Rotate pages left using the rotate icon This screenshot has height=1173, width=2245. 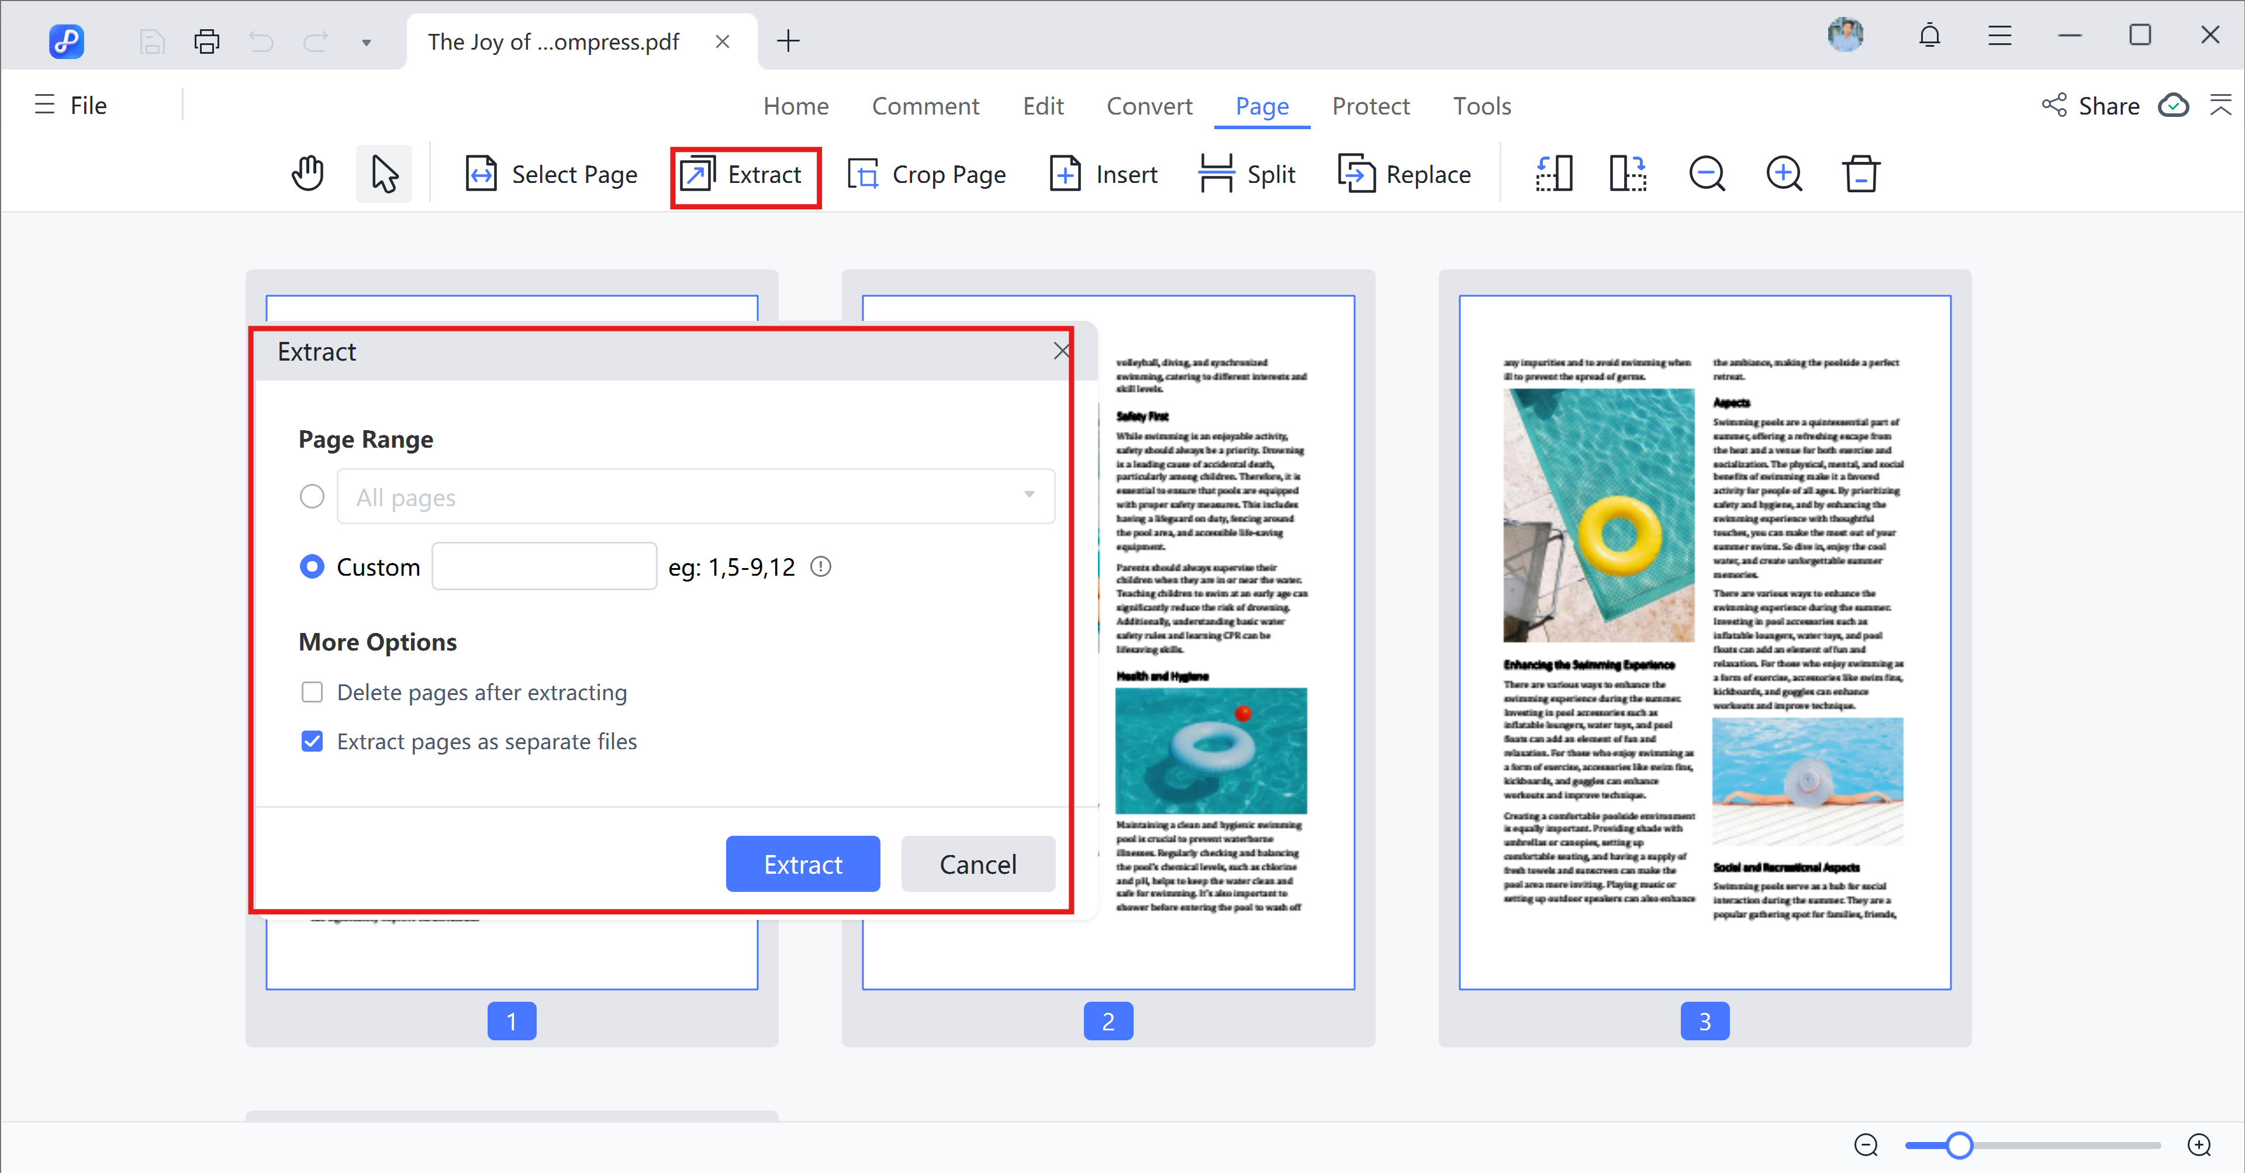coord(1553,174)
